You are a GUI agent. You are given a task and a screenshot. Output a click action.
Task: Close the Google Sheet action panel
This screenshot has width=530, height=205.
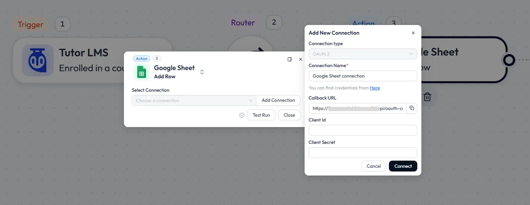(x=300, y=59)
